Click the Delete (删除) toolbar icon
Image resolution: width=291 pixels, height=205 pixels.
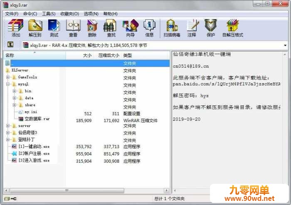[92, 28]
